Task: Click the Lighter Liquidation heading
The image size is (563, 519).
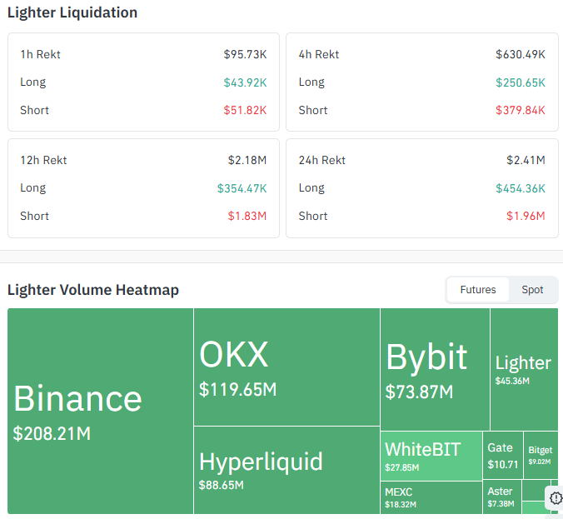Action: pos(72,12)
